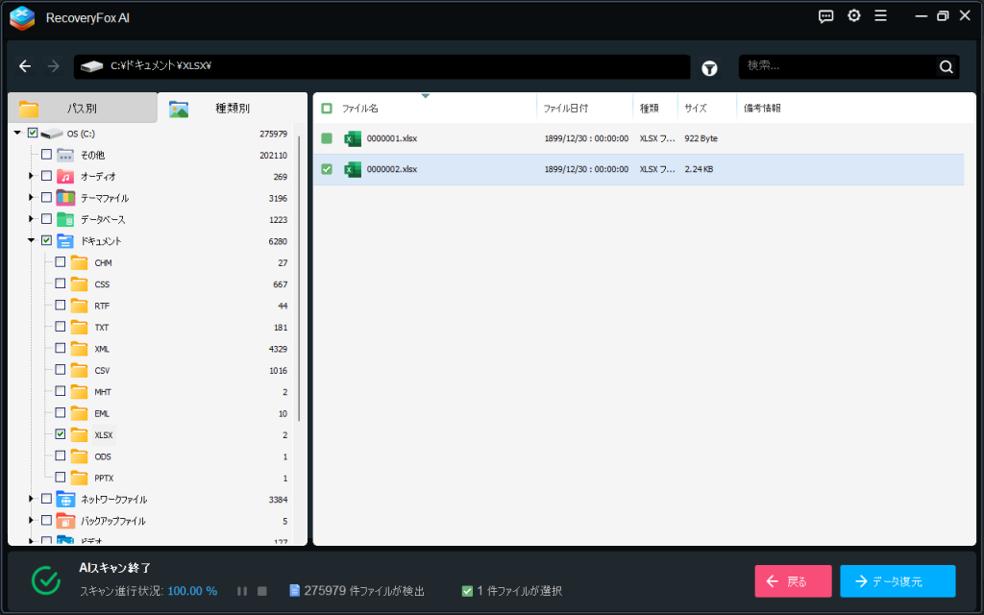Click Excel icon of 0000002.xlsx
Image resolution: width=984 pixels, height=615 pixels.
(x=353, y=169)
